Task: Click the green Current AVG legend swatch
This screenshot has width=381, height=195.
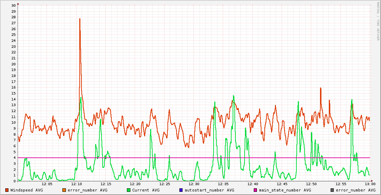Action: click(128, 190)
